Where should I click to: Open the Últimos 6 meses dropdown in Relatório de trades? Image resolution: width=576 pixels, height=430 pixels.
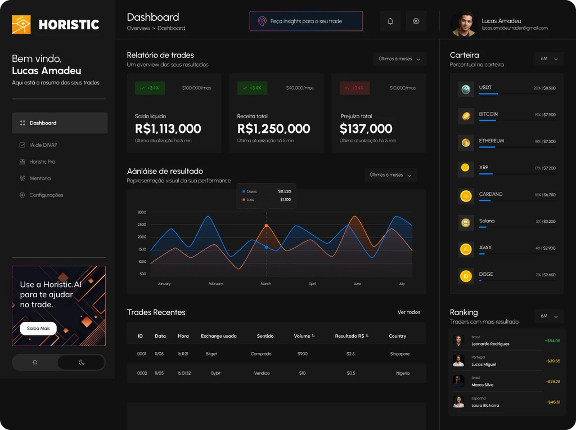[x=399, y=59]
